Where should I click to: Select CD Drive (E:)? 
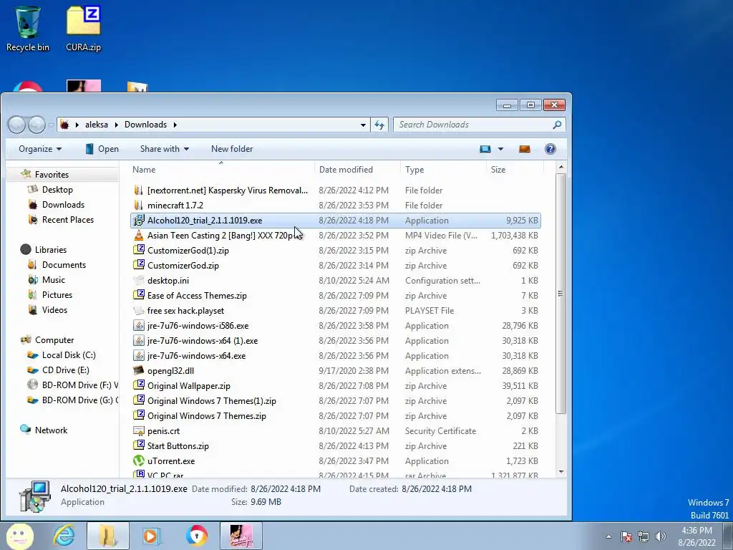(65, 370)
